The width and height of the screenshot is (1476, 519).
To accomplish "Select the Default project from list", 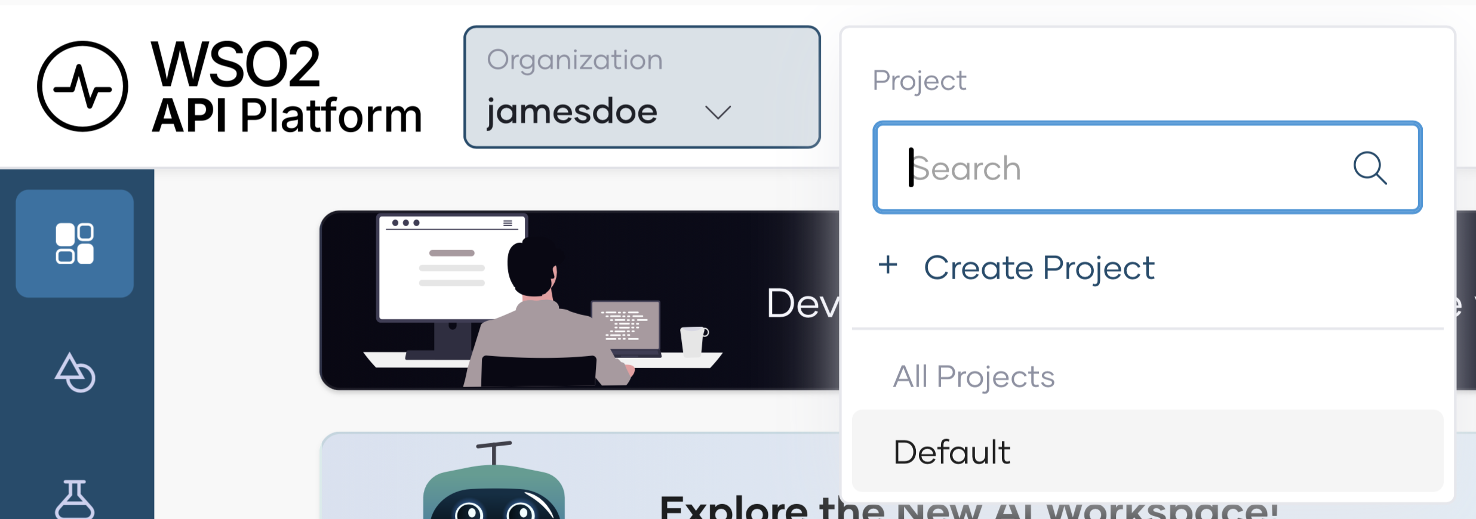I will (1146, 452).
